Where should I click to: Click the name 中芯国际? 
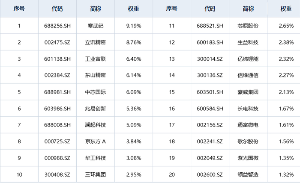[96, 92]
